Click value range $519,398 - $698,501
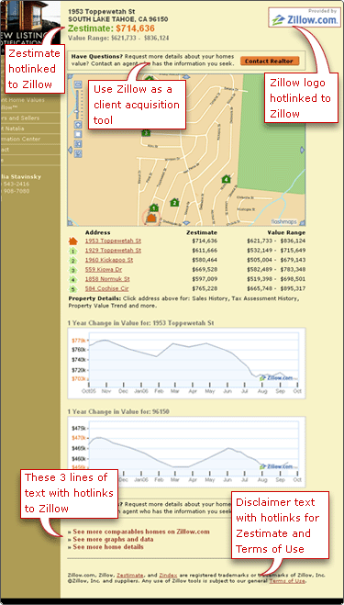344x605 pixels. 276,279
